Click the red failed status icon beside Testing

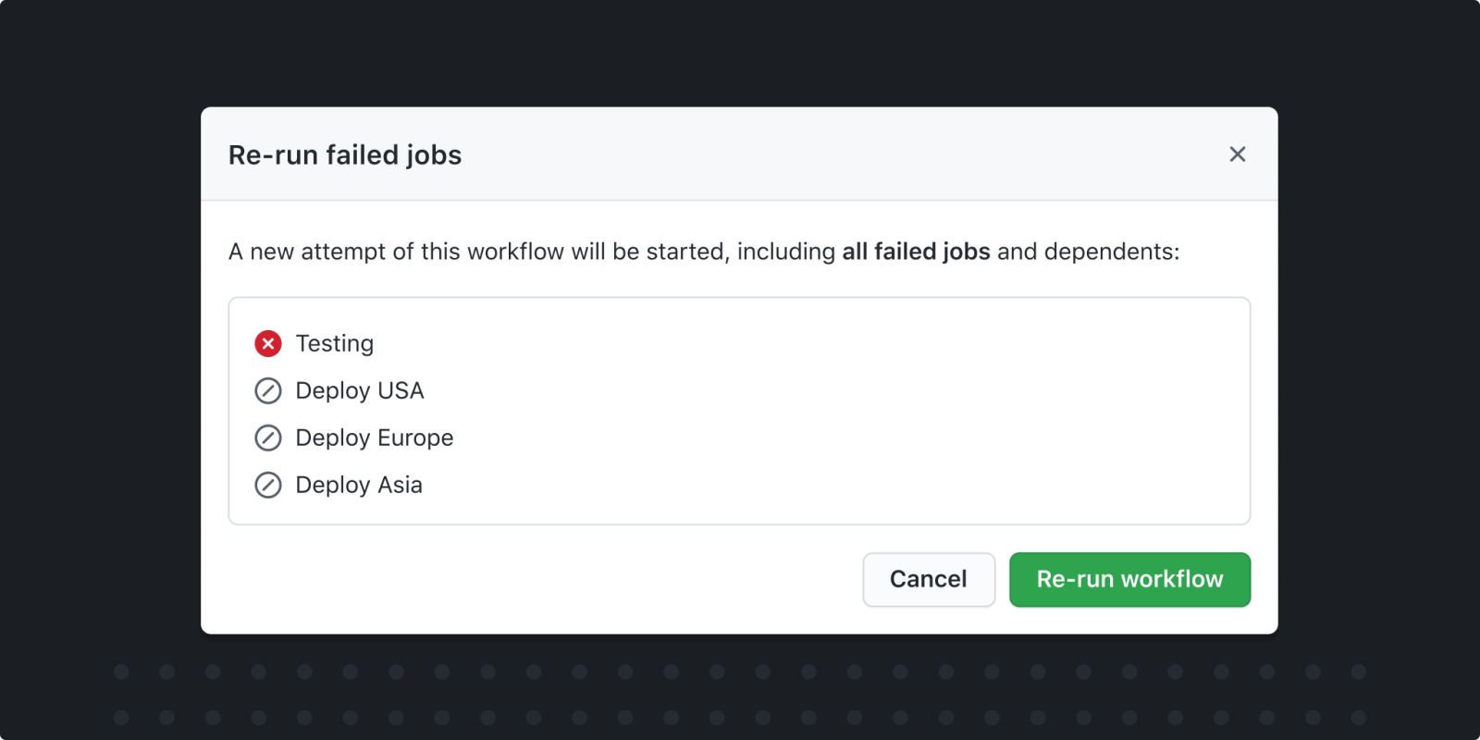pos(267,343)
